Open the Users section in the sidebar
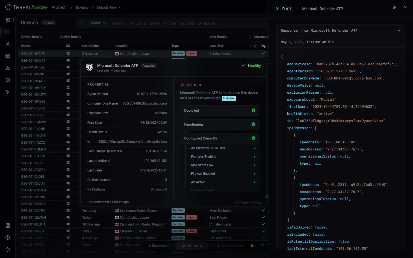 8,44
